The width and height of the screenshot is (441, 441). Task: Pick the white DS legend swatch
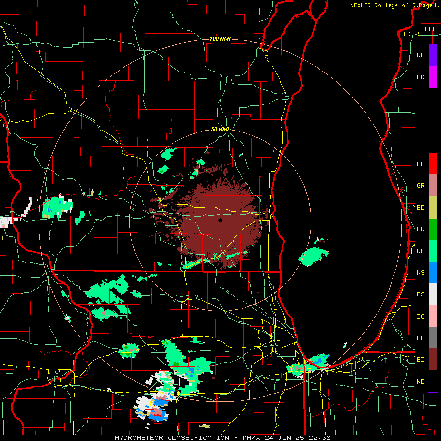coord(433,294)
